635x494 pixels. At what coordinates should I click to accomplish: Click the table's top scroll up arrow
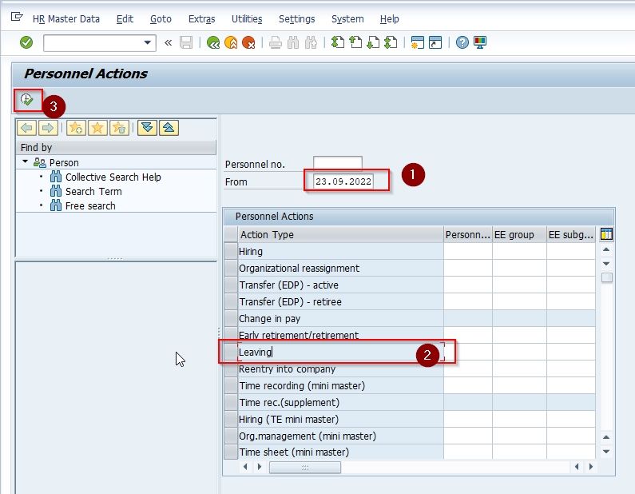(606, 249)
